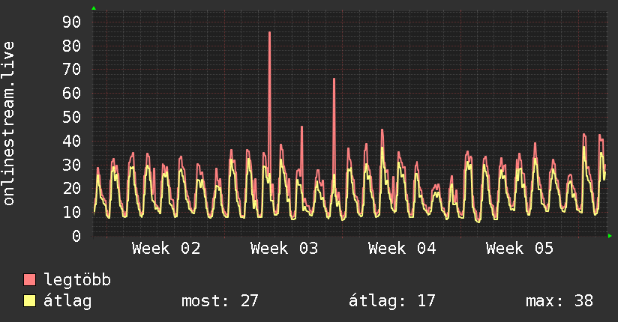Click the 'max: 38' statistic
Viewport: 618px width, 322px height.
click(559, 301)
